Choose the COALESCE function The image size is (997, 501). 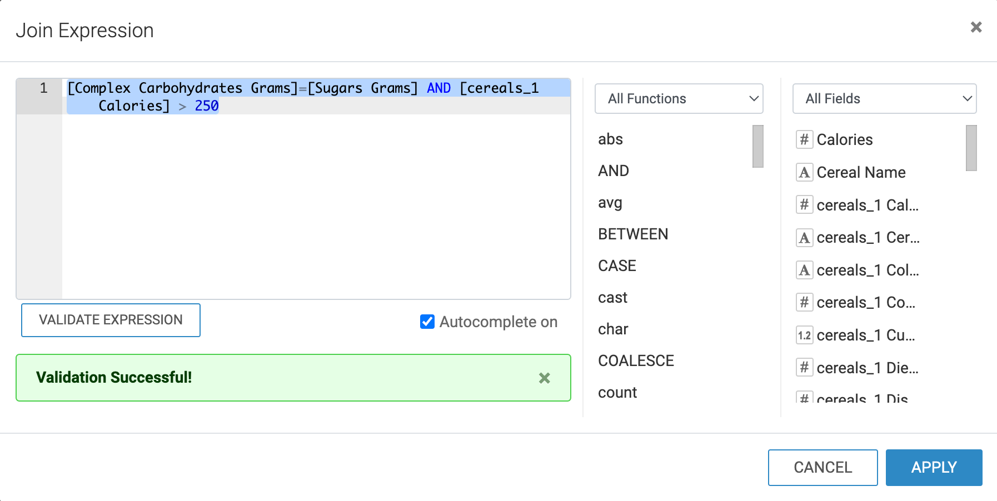click(636, 360)
